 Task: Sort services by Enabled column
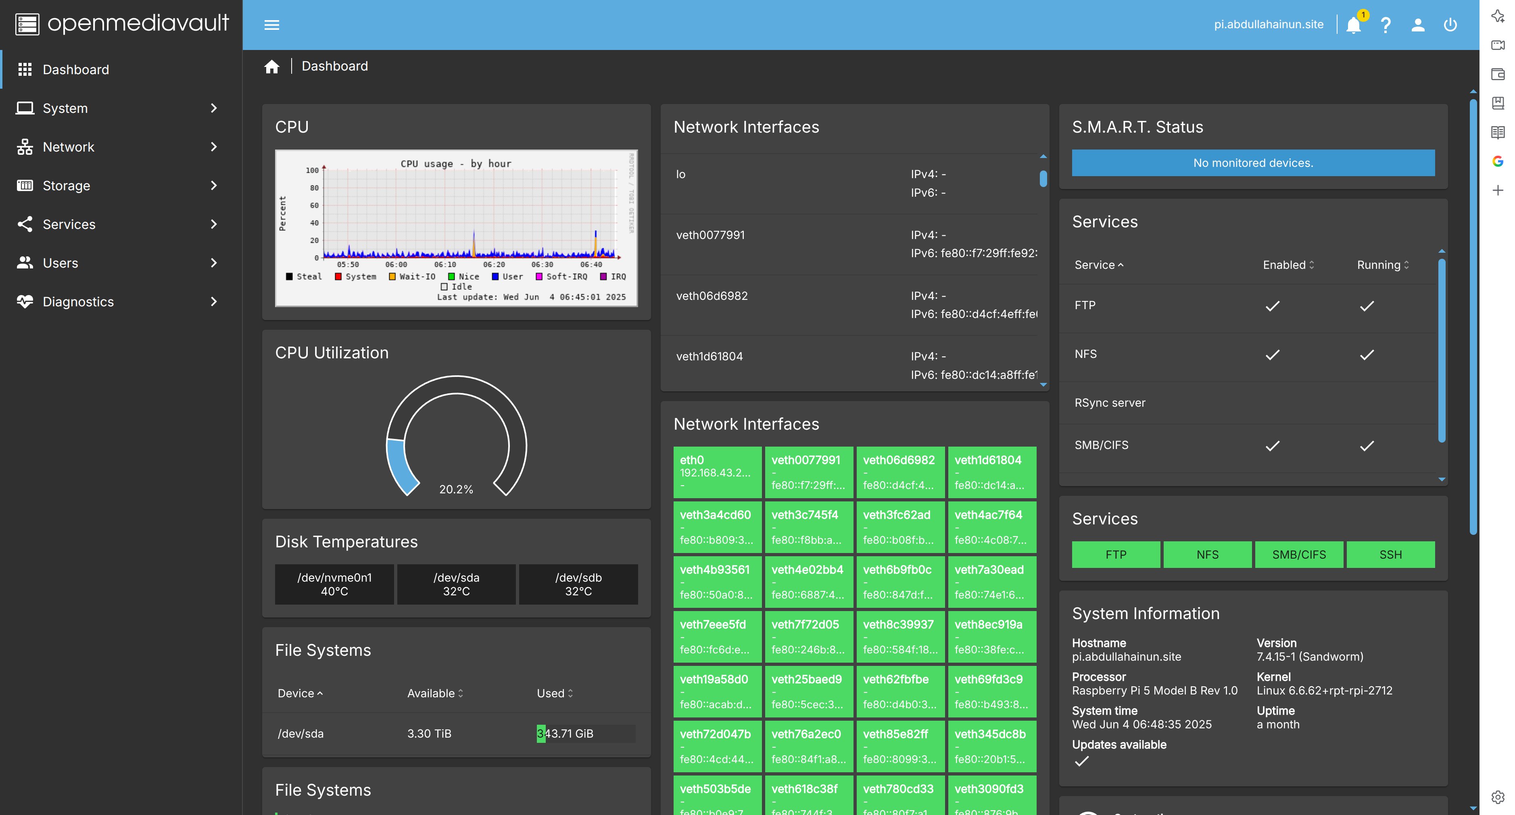tap(1288, 265)
